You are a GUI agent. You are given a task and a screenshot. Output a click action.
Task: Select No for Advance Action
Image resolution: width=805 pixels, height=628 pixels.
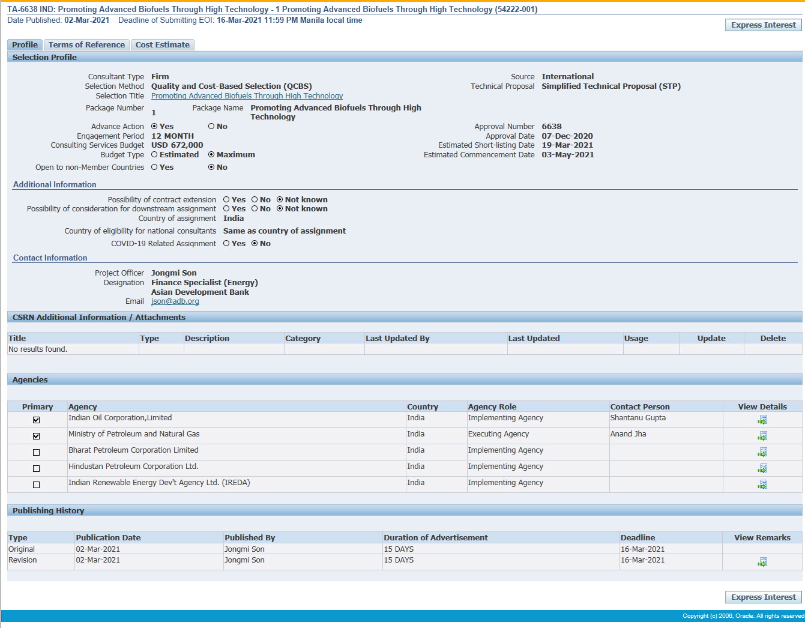tap(211, 126)
